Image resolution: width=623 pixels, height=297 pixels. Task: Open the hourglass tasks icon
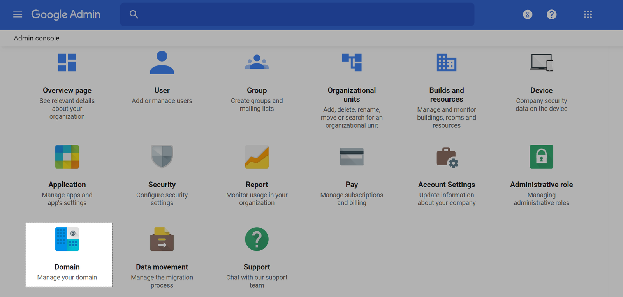(528, 14)
